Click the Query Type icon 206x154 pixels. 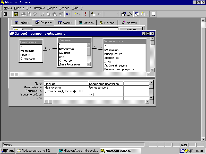click(75, 14)
